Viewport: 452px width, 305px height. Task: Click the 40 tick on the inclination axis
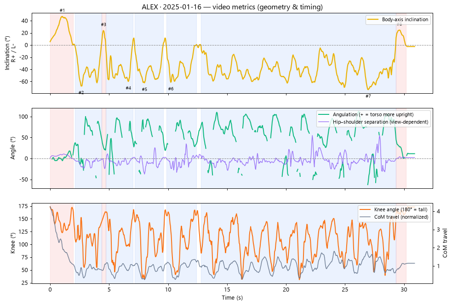click(x=25, y=21)
